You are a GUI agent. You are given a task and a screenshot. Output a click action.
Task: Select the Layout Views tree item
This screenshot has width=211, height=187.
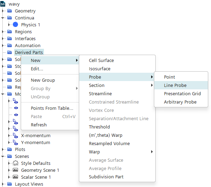click(29, 184)
